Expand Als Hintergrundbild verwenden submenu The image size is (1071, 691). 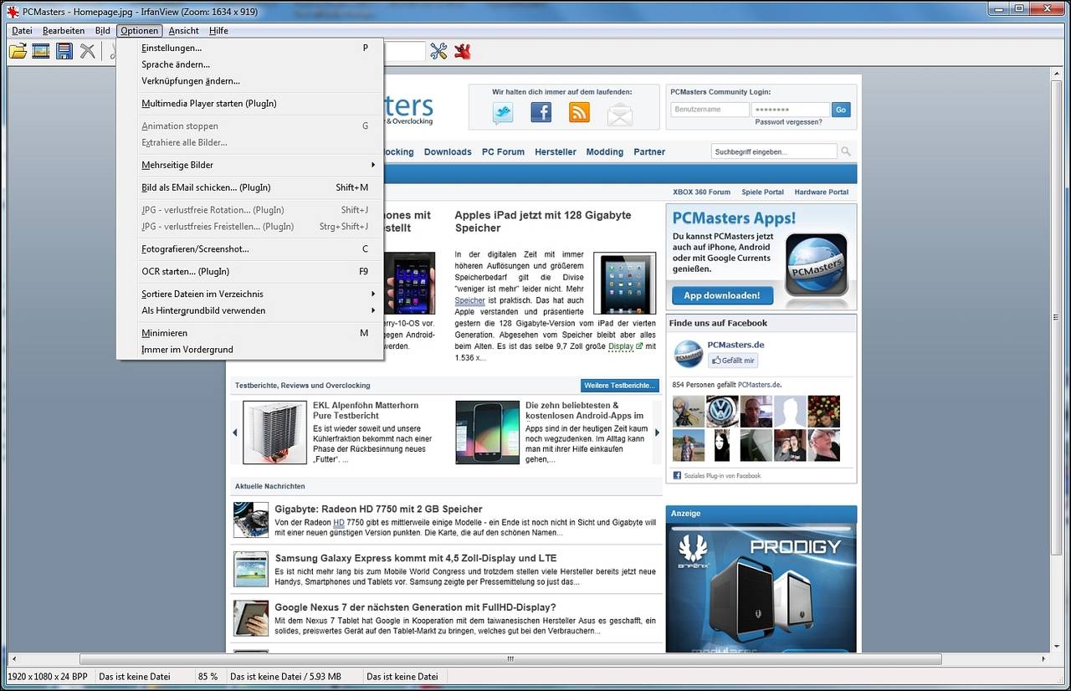pos(250,310)
